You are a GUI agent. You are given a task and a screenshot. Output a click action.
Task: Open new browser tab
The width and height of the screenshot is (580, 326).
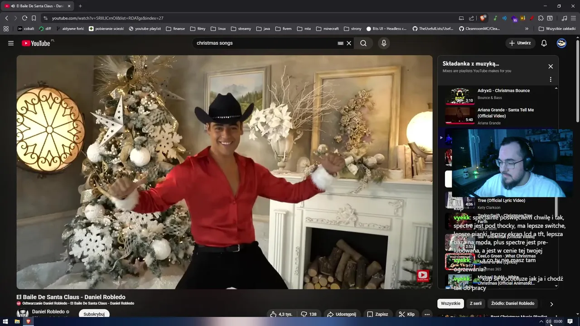pyautogui.click(x=80, y=6)
